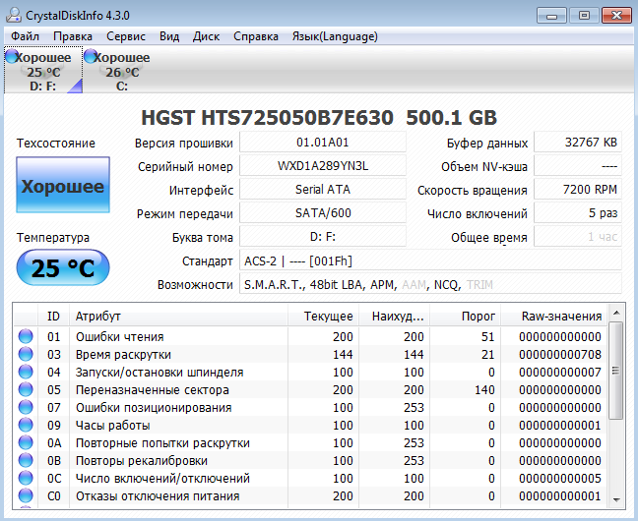The image size is (638, 521).
Task: Click status orb for Ошибки чтения row
Action: tap(26, 336)
